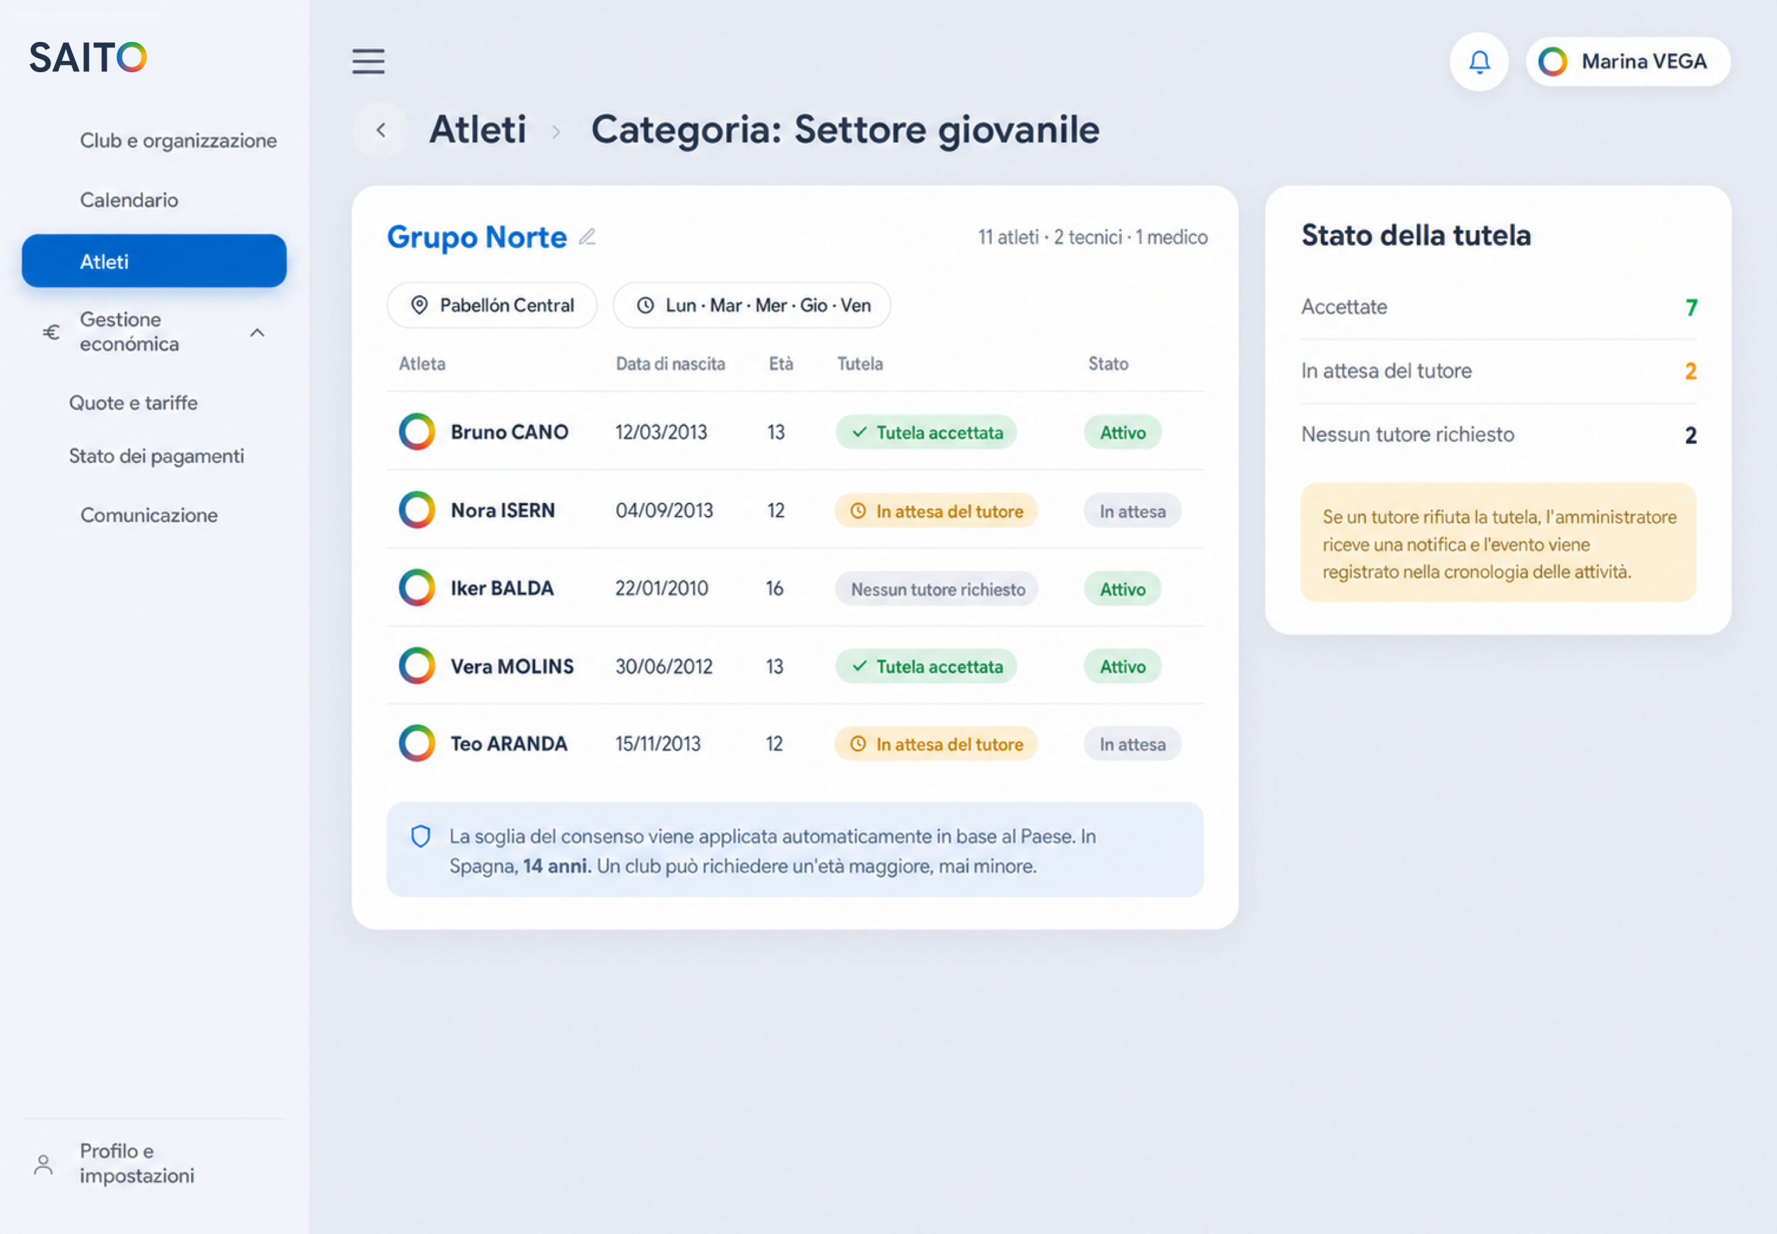
Task: Click the shield icon in consent notice
Action: (x=421, y=837)
